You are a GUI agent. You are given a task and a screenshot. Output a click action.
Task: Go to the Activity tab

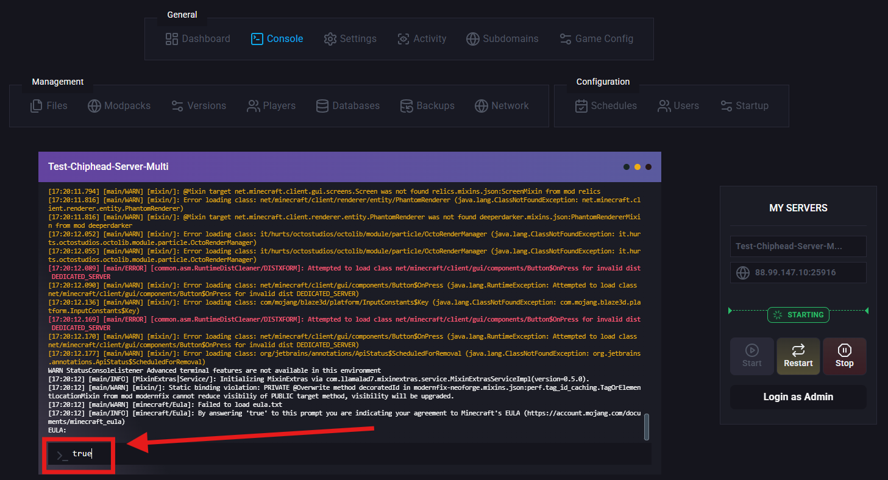422,39
